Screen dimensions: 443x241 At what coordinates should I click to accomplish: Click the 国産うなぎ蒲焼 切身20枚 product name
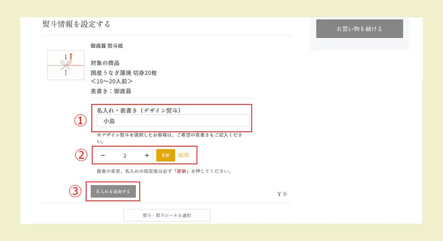(x=124, y=73)
